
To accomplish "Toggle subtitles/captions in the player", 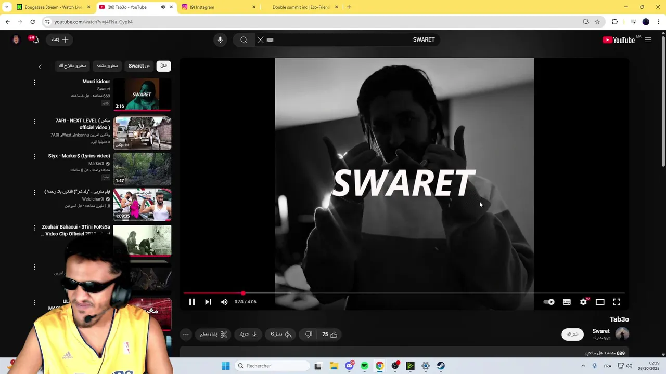I will click(567, 302).
